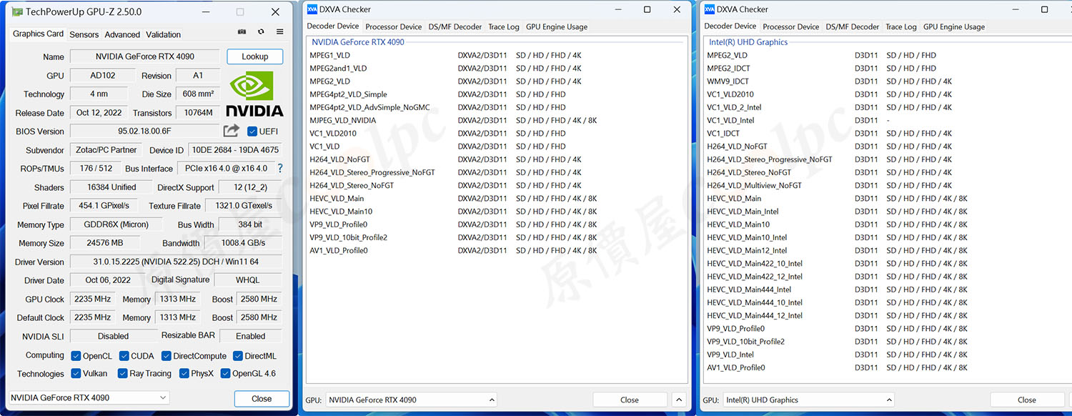
Task: Open DS/MF Decoder tab in NVIDIA DXVA Checker
Action: pyautogui.click(x=455, y=27)
